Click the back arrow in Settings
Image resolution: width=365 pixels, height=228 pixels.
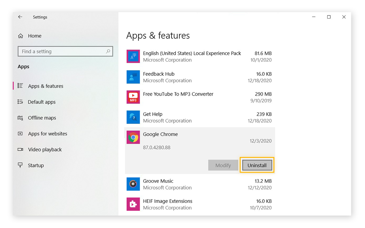click(x=20, y=17)
